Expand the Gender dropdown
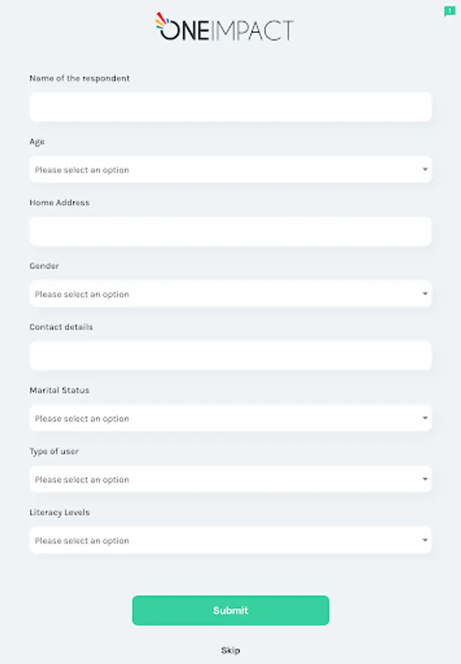461x664 pixels. (230, 294)
